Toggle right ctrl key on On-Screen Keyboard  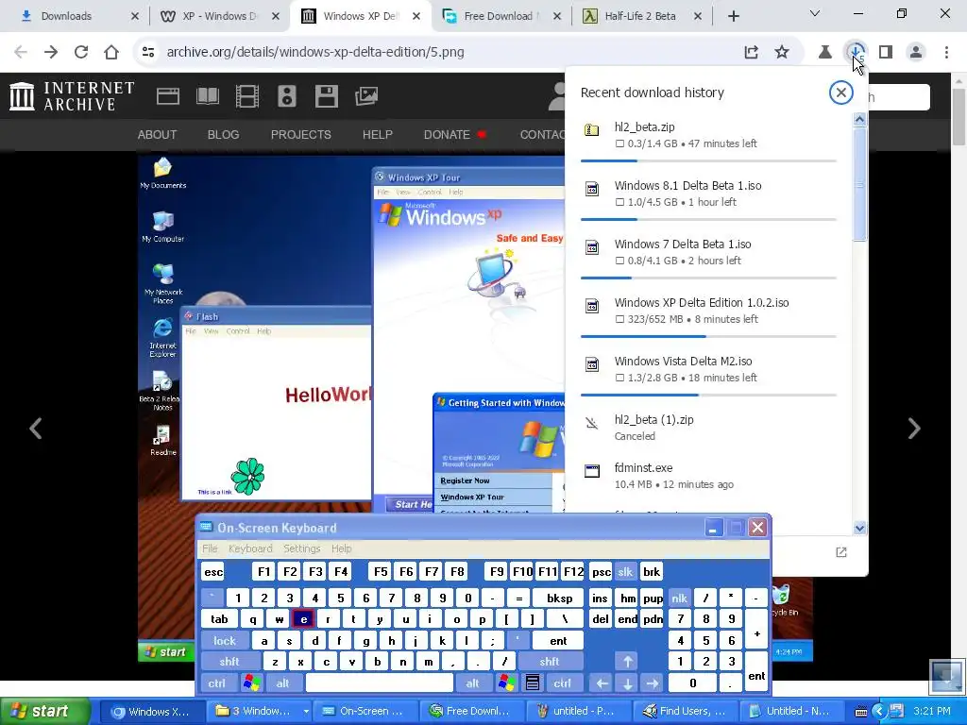(x=562, y=683)
